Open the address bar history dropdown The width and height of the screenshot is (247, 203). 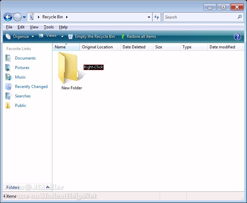coord(149,17)
